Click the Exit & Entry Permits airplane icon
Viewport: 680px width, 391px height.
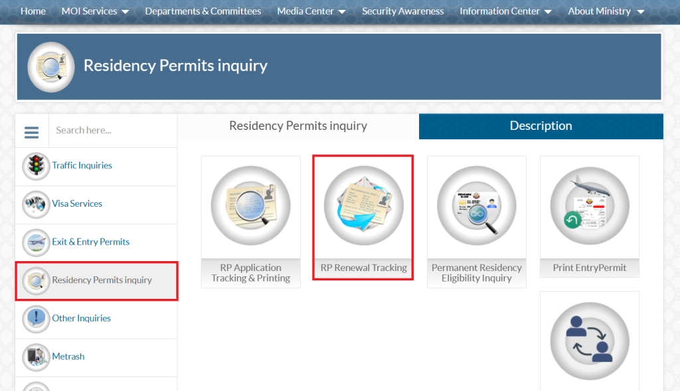36,243
